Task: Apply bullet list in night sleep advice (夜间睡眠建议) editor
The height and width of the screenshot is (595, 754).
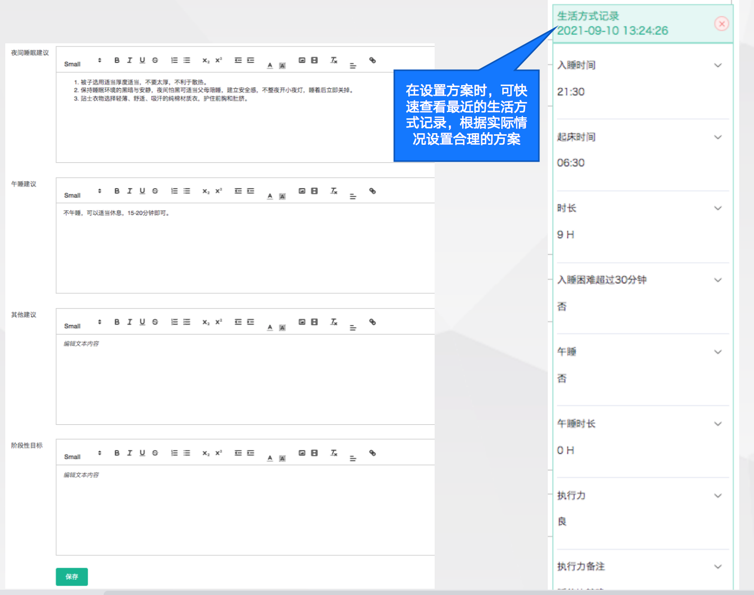Action: [187, 60]
